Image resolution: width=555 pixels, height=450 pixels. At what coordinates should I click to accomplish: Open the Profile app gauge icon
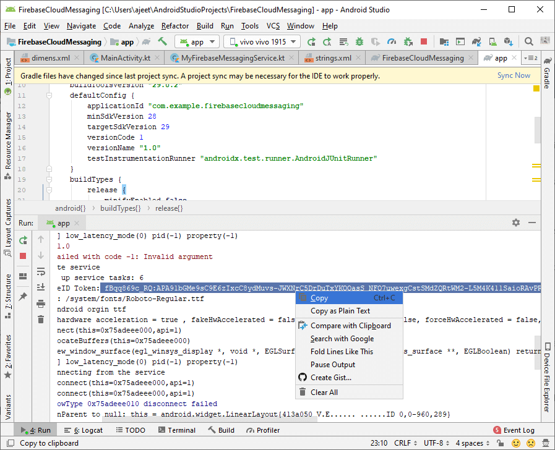[x=392, y=41]
